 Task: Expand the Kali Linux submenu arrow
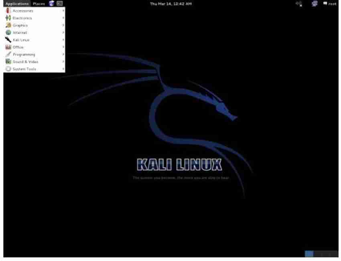(63, 40)
